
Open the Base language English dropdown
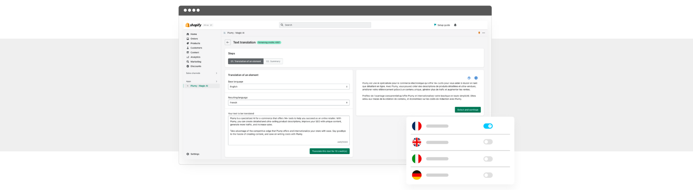point(289,87)
